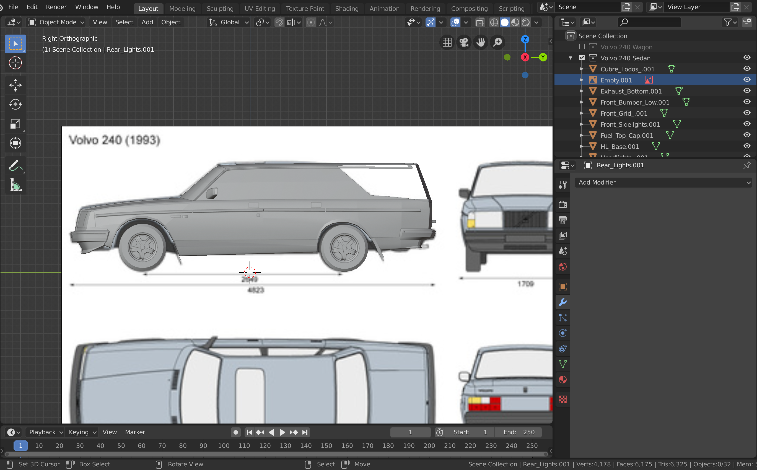Open the viewport Add menu
The height and width of the screenshot is (470, 757).
click(x=147, y=22)
